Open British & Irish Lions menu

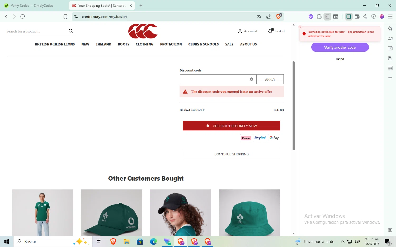[x=55, y=44]
